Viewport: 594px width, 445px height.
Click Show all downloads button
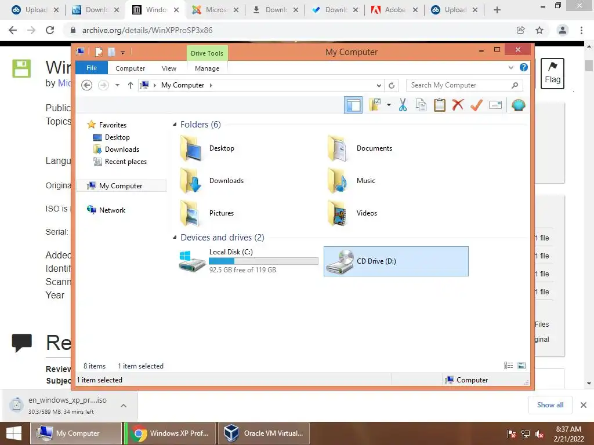pyautogui.click(x=550, y=405)
